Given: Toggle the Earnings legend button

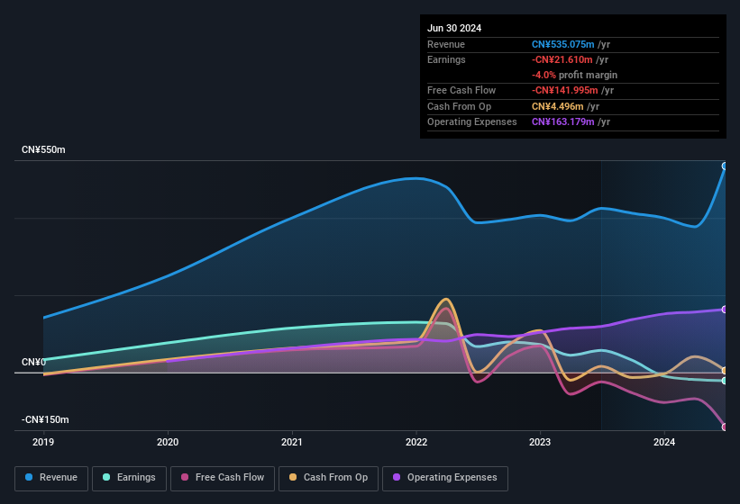Looking at the screenshot, I should [x=129, y=478].
